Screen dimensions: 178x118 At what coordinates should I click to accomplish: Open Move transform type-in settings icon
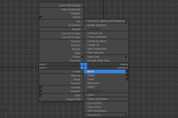[x=127, y=71]
